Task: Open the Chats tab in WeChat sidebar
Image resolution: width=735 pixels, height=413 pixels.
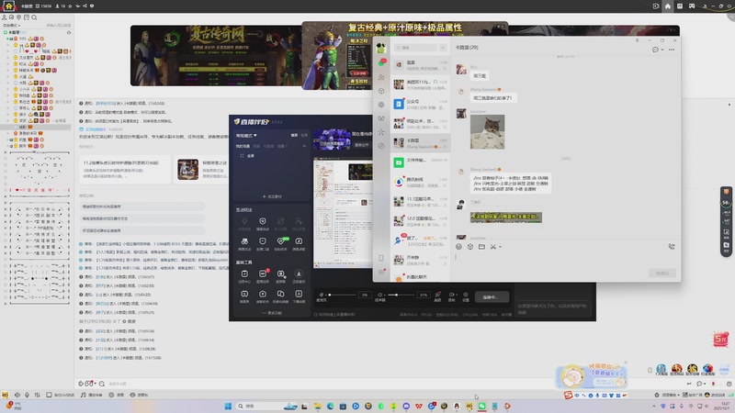Action: pos(382,62)
